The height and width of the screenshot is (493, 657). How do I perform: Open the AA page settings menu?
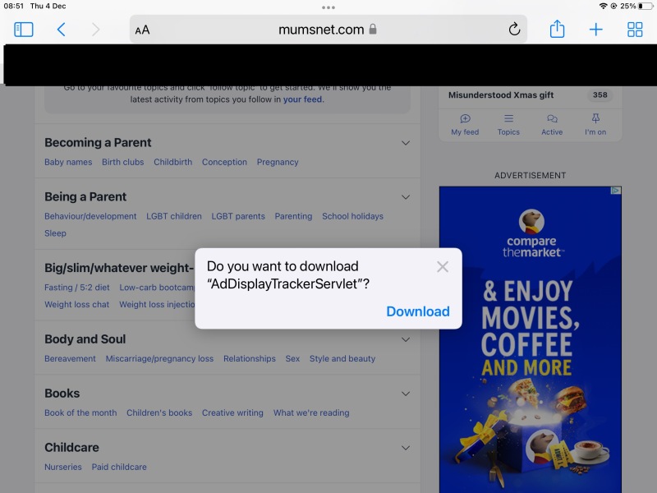[141, 29]
